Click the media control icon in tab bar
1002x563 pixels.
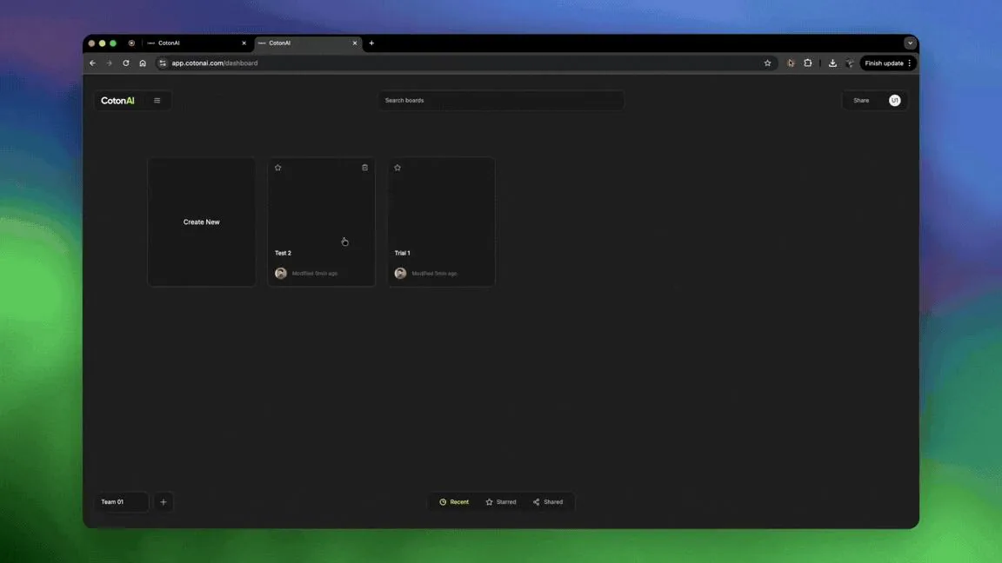click(x=131, y=43)
